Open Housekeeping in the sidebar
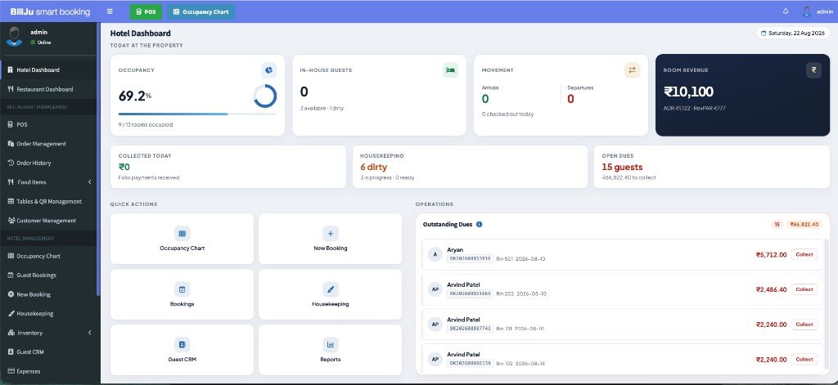The height and width of the screenshot is (385, 838). (49, 313)
